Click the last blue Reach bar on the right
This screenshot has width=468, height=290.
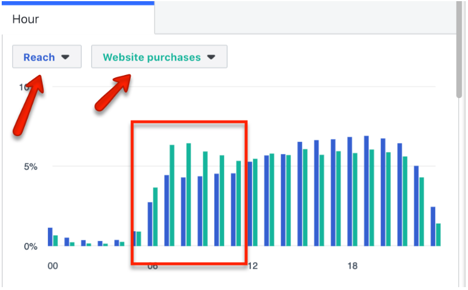[433, 226]
